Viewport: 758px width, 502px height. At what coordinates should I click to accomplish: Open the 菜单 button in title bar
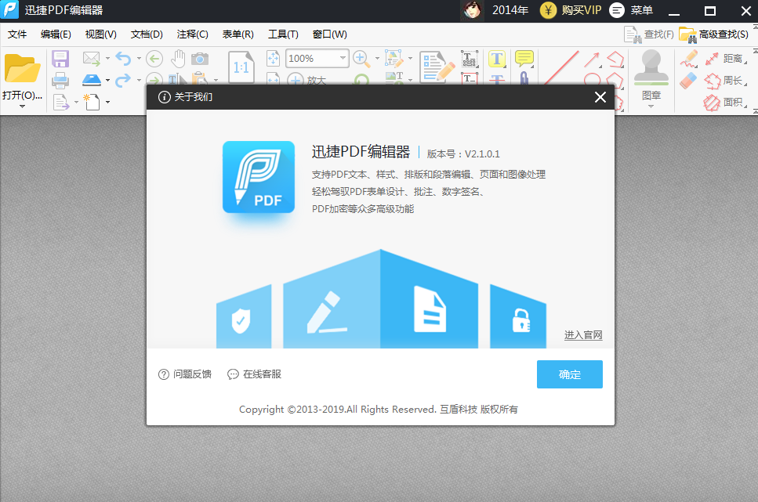[631, 10]
